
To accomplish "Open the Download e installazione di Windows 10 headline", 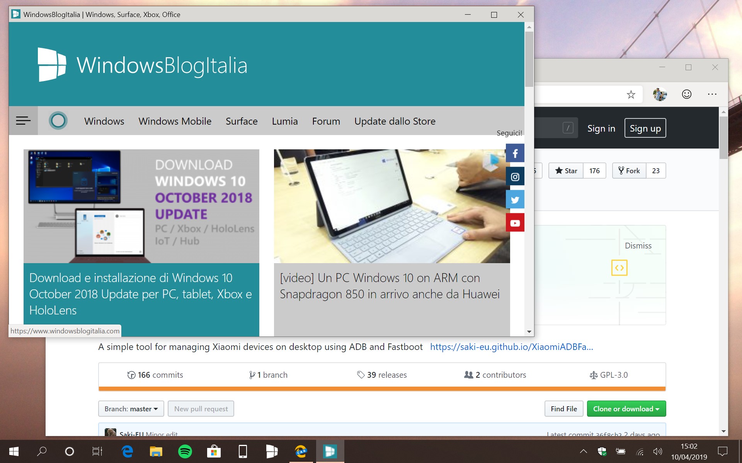I will [141, 294].
